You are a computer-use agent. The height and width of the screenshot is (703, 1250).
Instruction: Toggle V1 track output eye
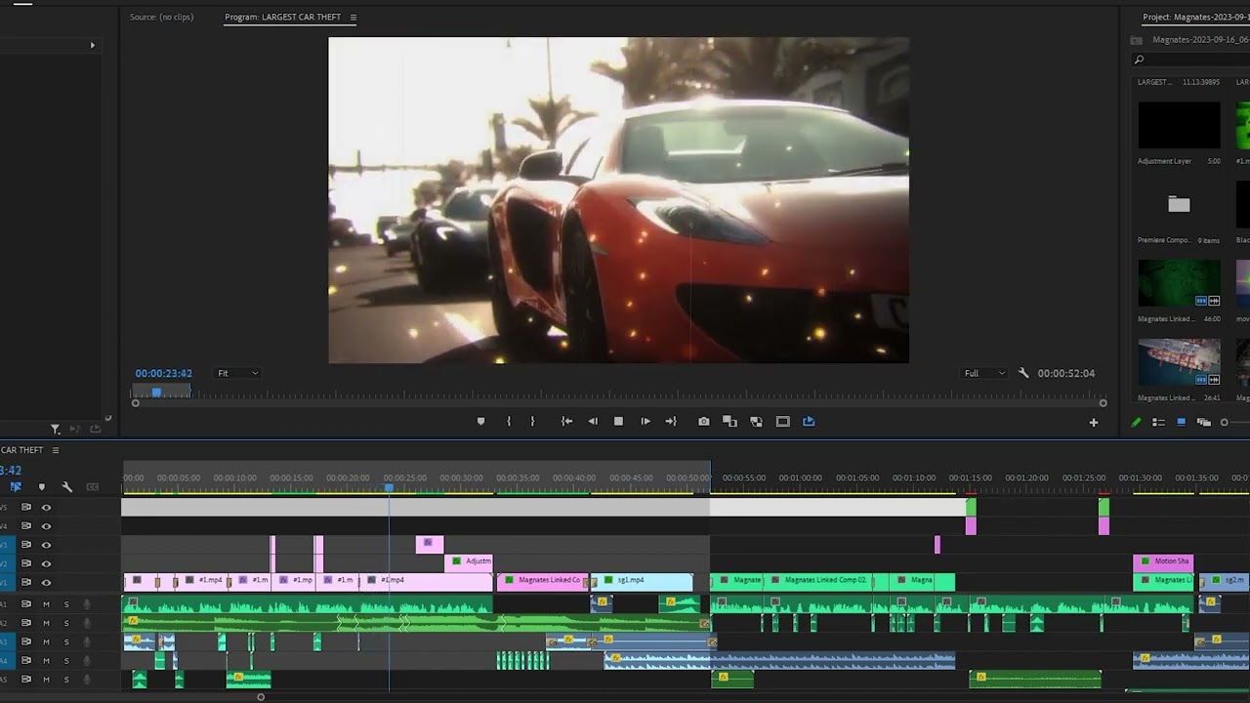pyautogui.click(x=46, y=583)
